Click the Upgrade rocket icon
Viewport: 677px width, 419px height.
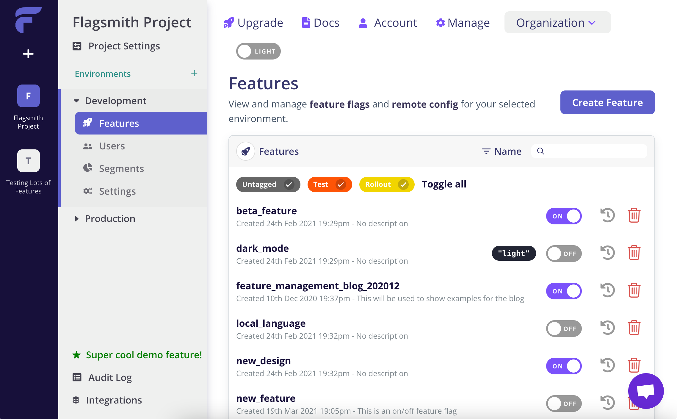pos(228,23)
